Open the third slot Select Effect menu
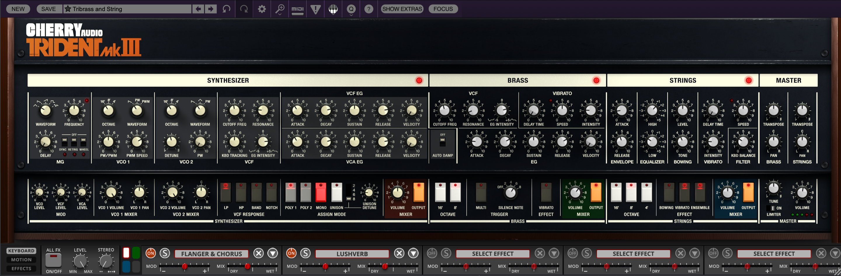The width and height of the screenshot is (841, 276). pyautogui.click(x=492, y=254)
